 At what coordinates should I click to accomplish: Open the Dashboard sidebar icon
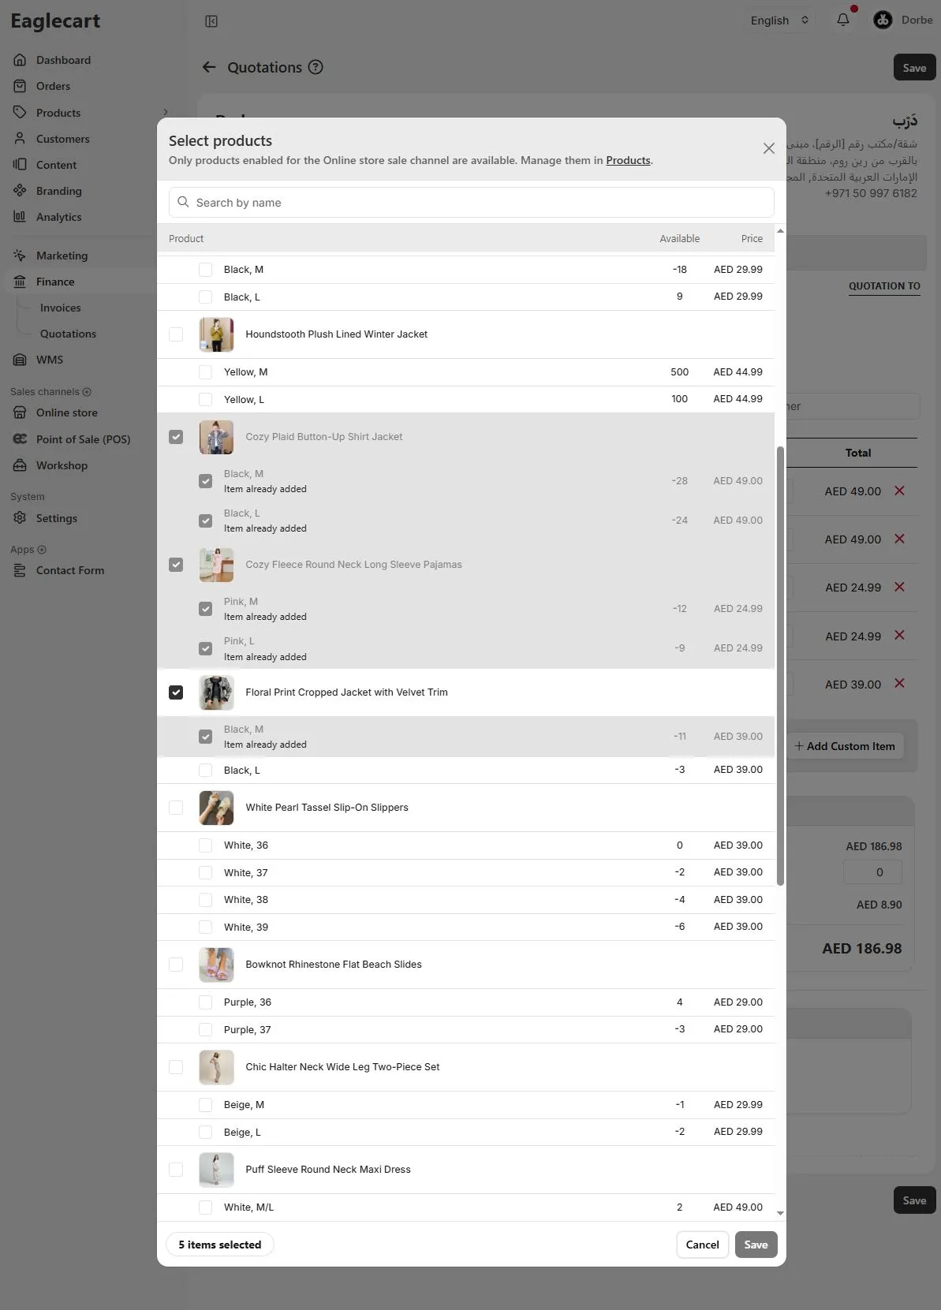click(20, 60)
